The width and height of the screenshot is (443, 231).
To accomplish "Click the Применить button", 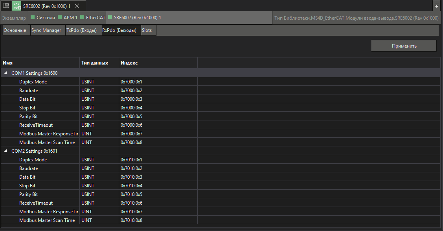I will tap(404, 46).
